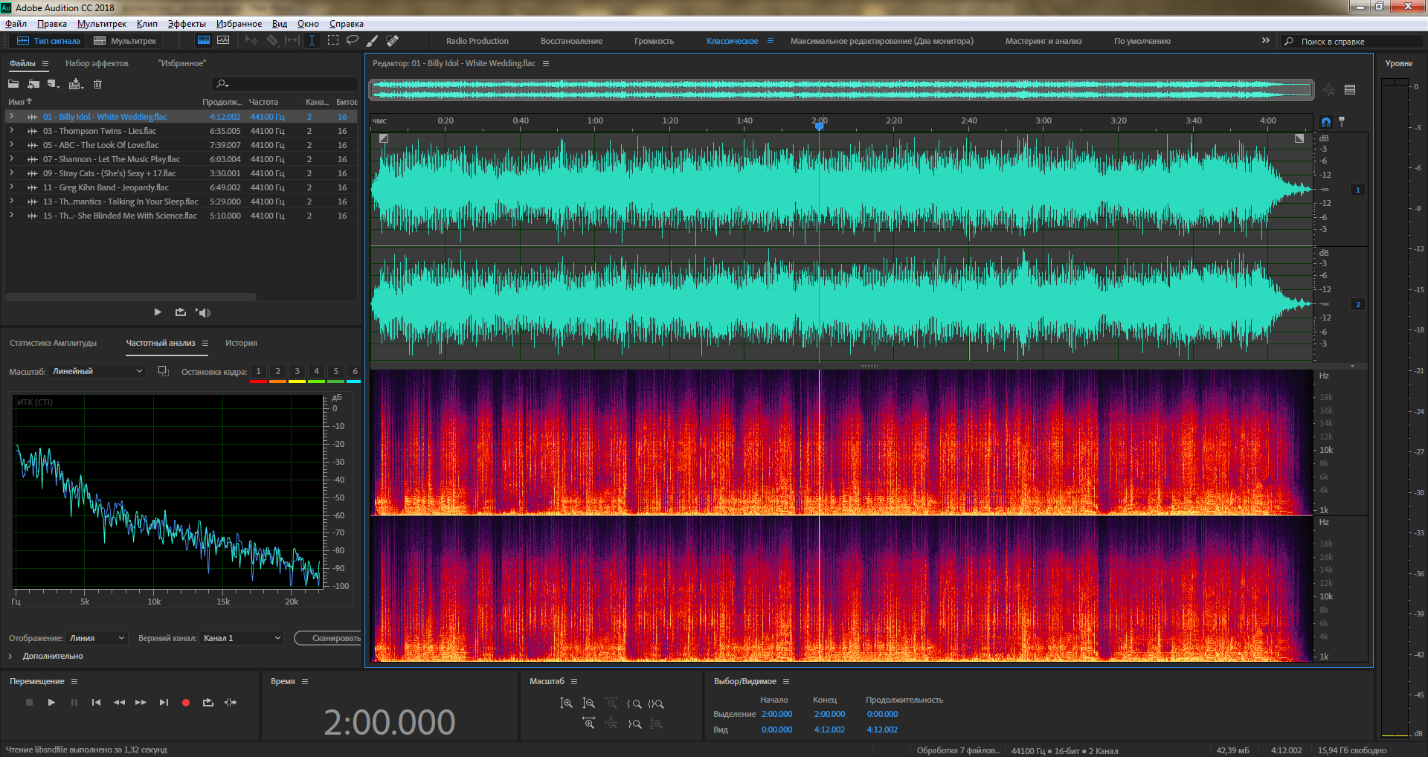1428x757 pixels.
Task: Click the Insert into Multitrack icon
Action: (76, 84)
